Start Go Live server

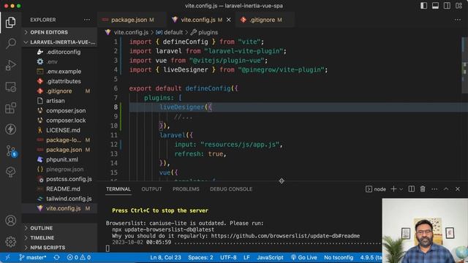(x=304, y=257)
